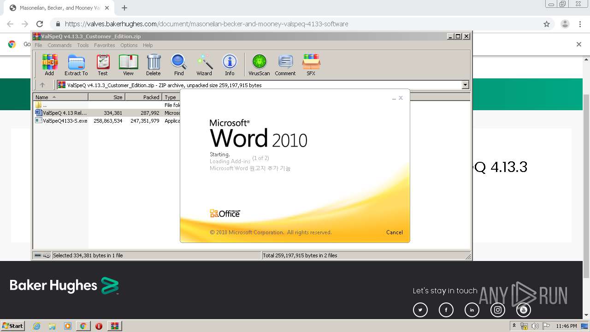Cancel the Word 2010 startup splash

(x=394, y=232)
